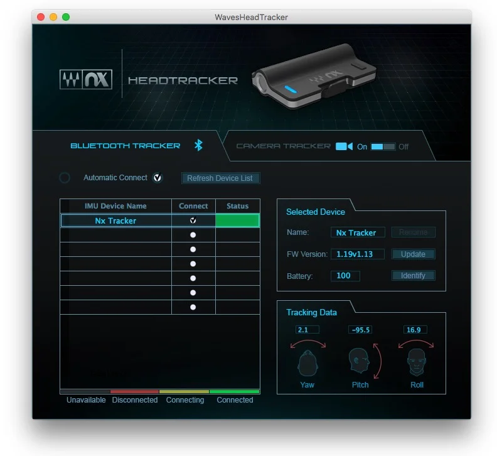Switch to the Bluetooth Tracker tab

(126, 146)
